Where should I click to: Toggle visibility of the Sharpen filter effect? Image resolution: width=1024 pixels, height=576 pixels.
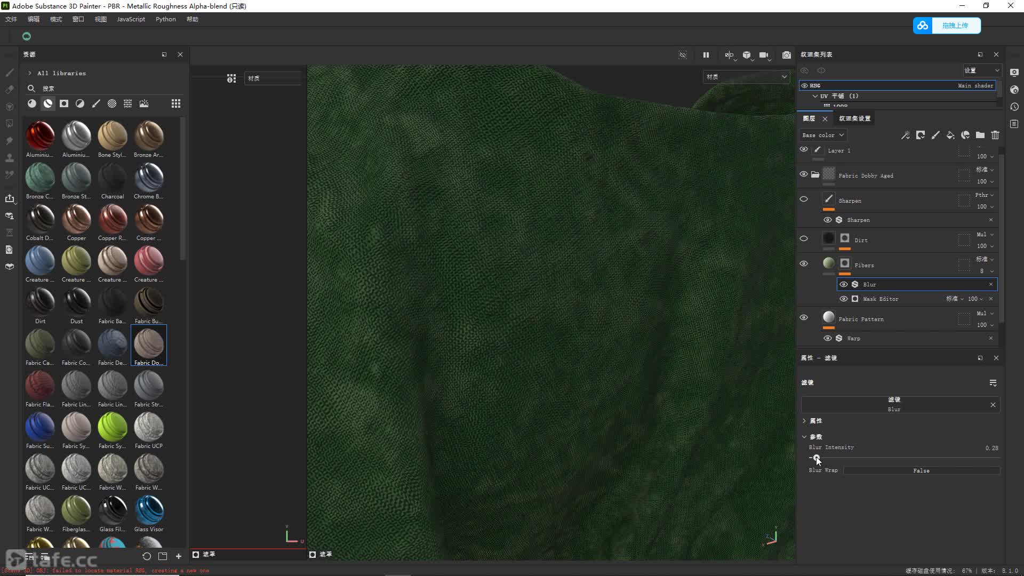pos(828,220)
